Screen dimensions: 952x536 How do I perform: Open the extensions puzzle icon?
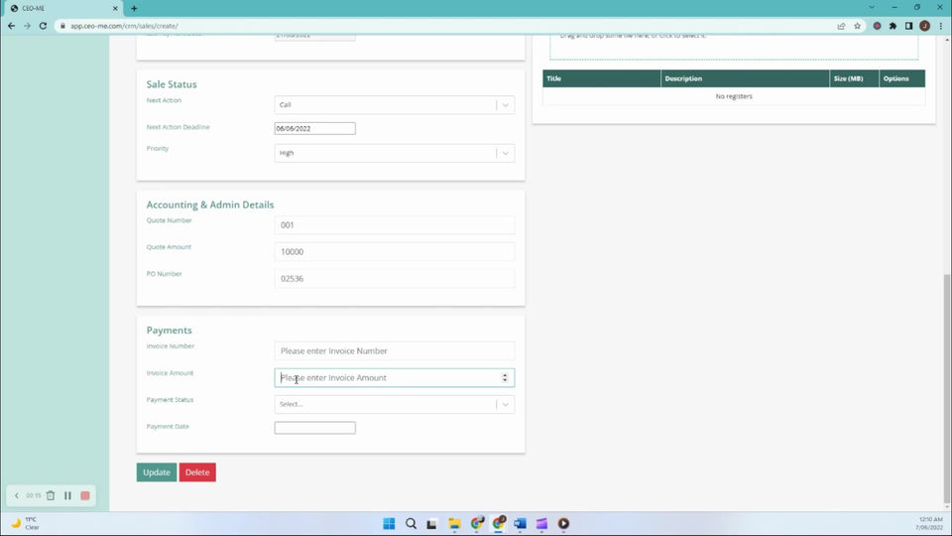(892, 26)
